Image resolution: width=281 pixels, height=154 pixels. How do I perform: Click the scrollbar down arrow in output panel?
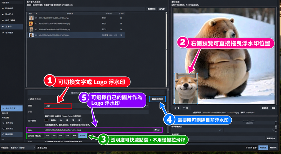(276, 132)
